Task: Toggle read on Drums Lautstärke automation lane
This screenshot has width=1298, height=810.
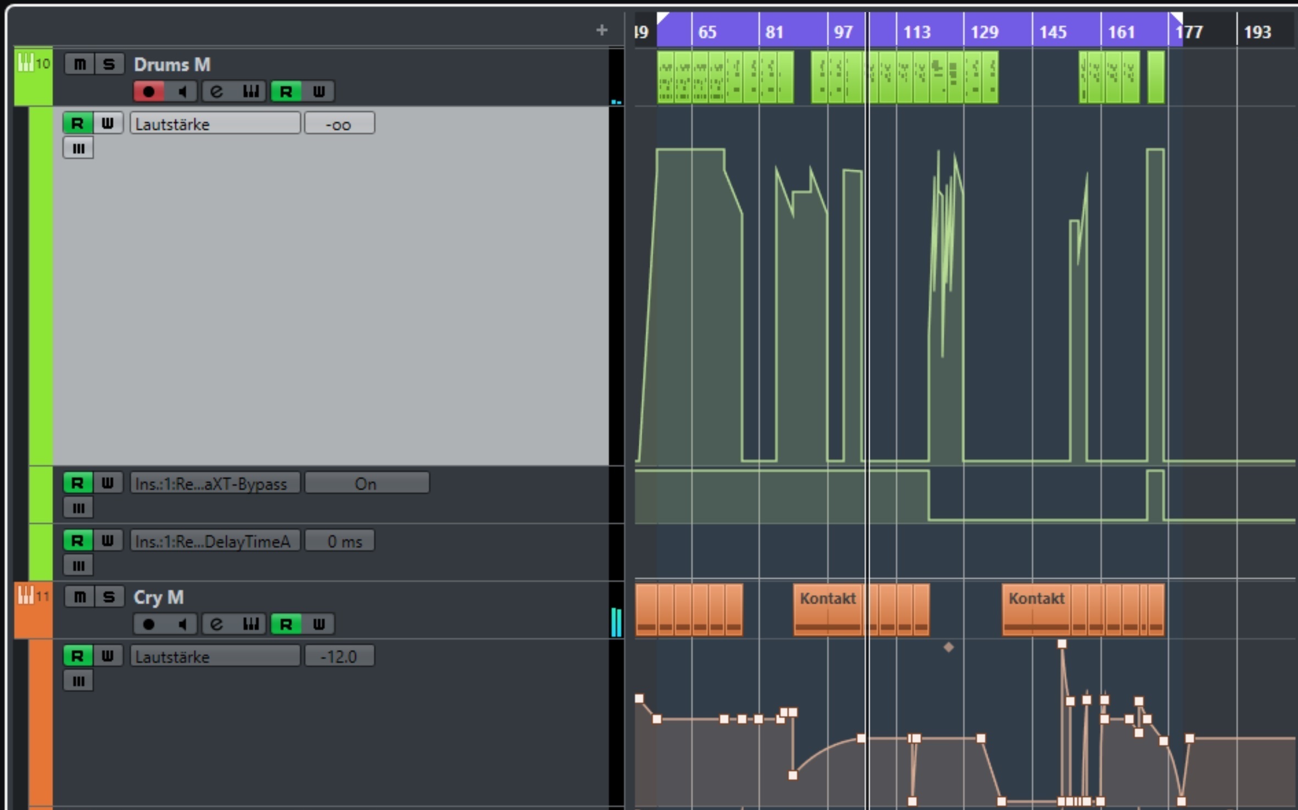Action: coord(77,123)
